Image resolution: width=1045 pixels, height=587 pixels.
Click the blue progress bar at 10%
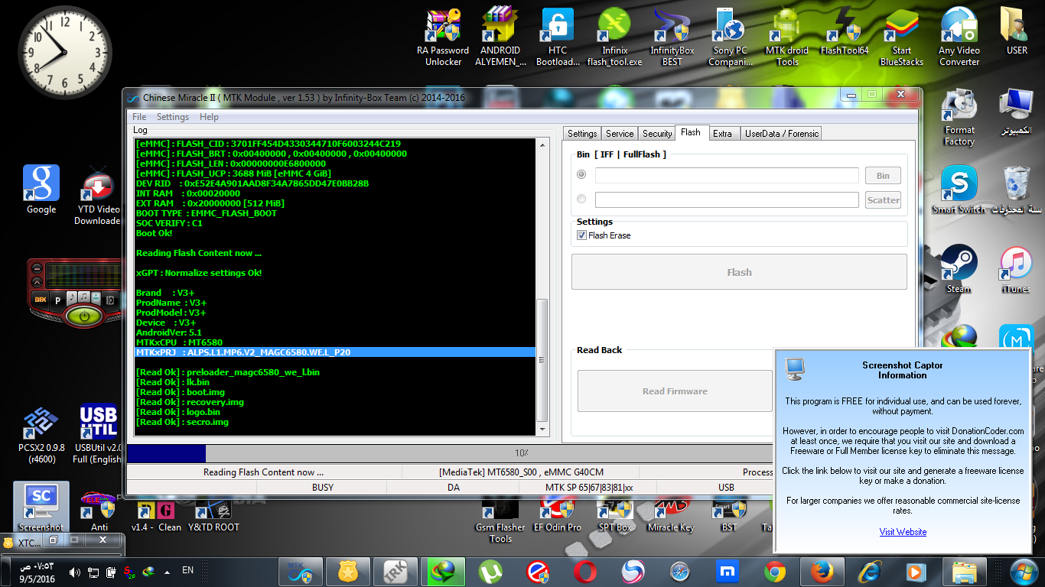coord(166,453)
